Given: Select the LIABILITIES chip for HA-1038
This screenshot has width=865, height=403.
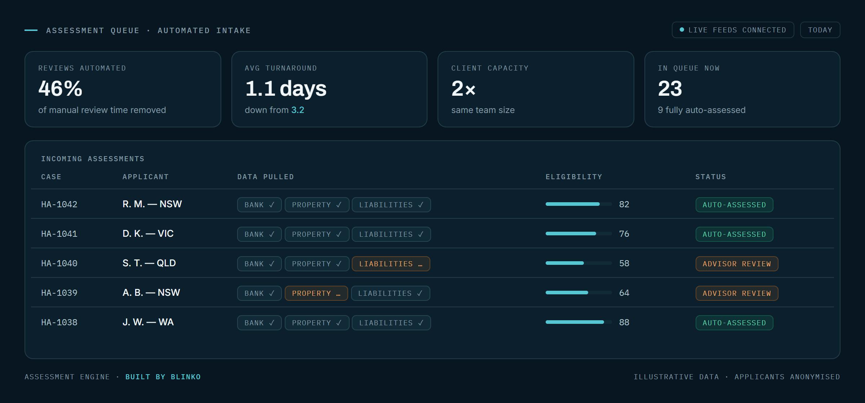Looking at the screenshot, I should coord(391,323).
